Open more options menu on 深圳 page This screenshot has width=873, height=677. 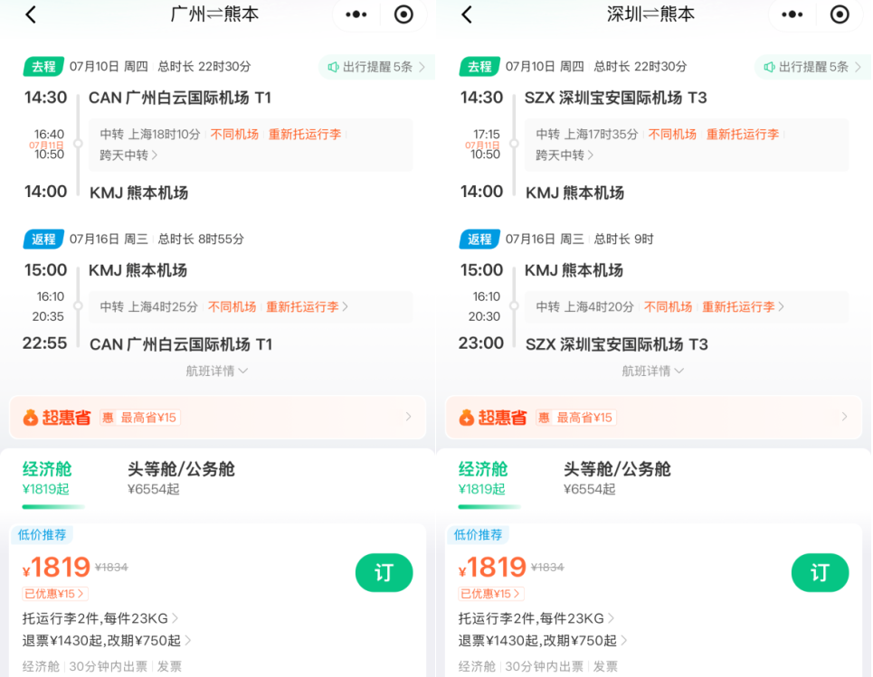click(x=792, y=14)
